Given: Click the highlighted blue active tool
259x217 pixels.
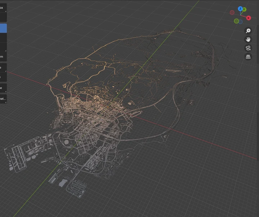Looking at the screenshot, I should pos(3,28).
